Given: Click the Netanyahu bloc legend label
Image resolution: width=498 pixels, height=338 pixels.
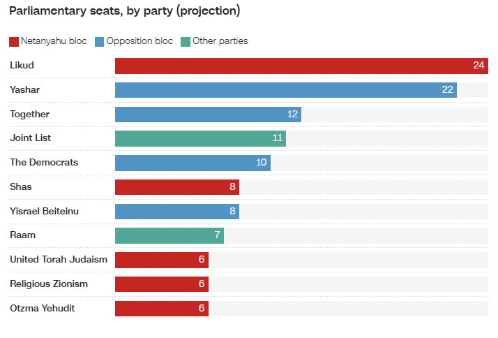Looking at the screenshot, I should tap(54, 41).
